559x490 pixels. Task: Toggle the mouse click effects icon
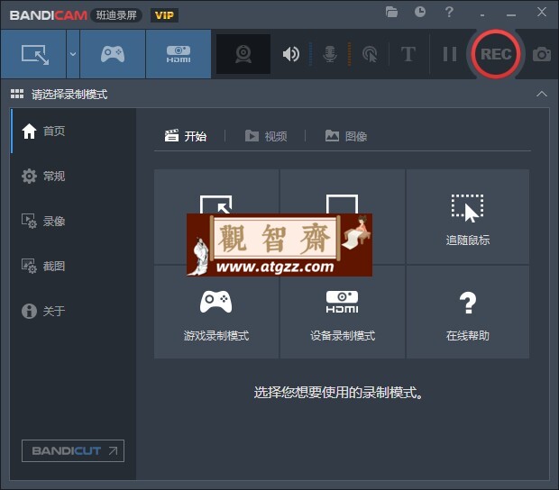(370, 54)
